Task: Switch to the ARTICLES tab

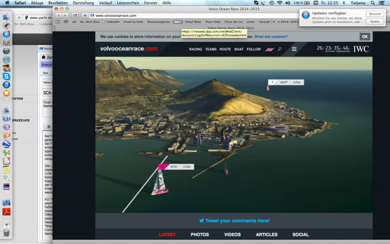Action: 267,235
